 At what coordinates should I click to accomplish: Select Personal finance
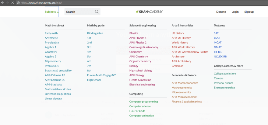click(x=224, y=83)
